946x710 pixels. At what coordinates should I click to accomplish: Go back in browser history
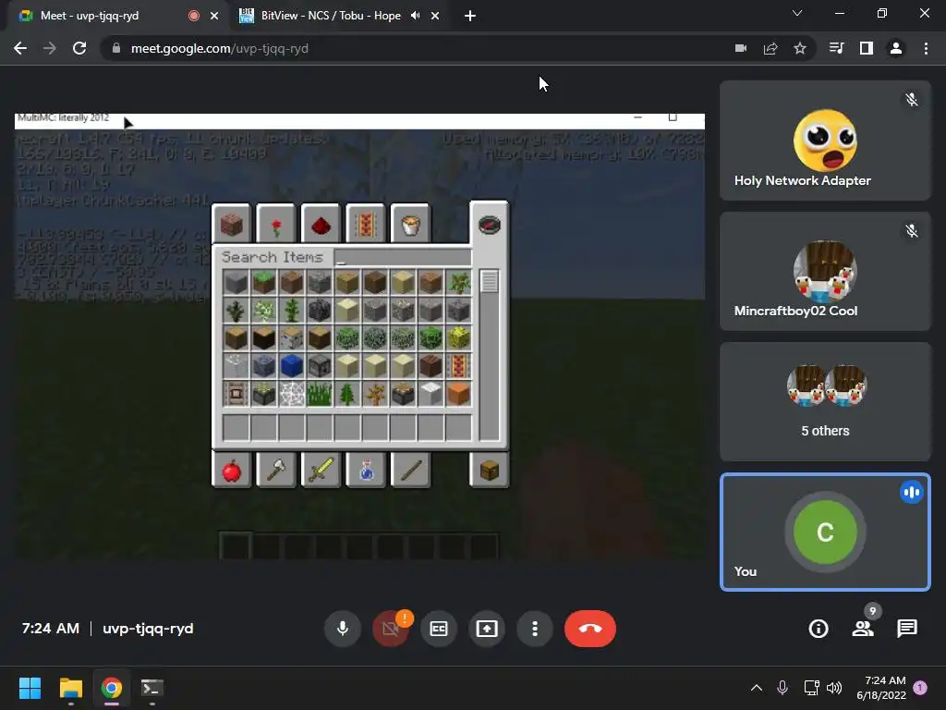20,48
